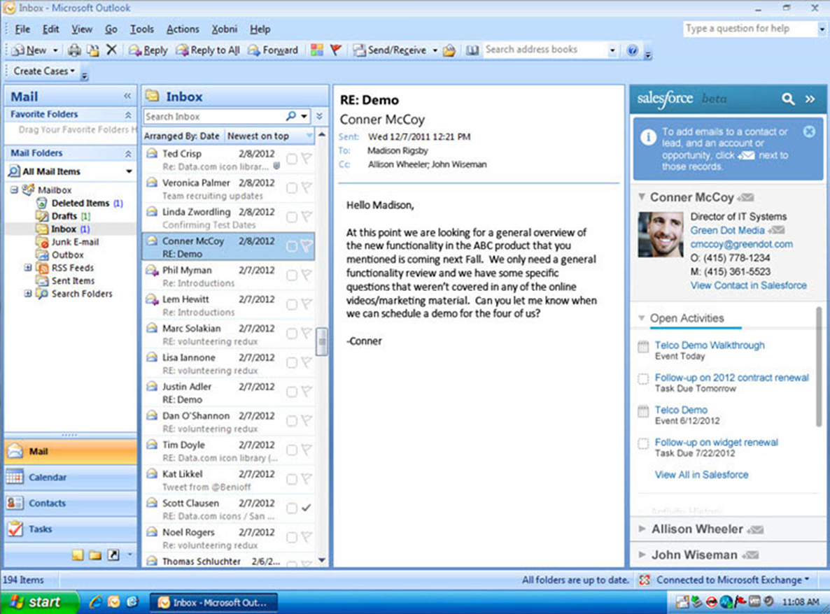Screen dimensions: 830x614
Task: Open the Address Book icon
Action: tap(472, 50)
